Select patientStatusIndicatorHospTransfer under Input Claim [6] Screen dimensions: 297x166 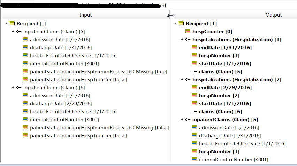(x=78, y=136)
